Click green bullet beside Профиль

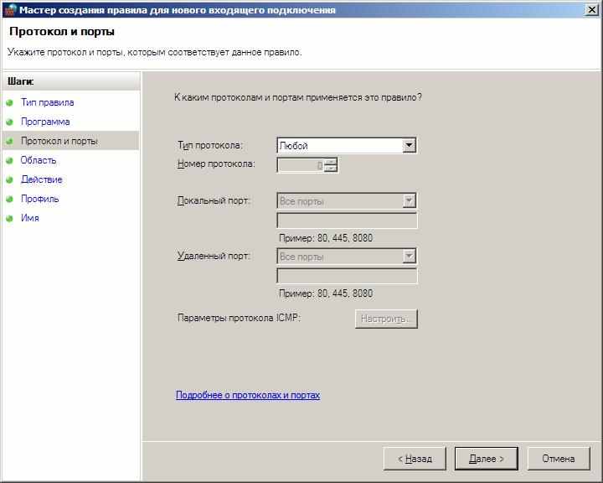point(9,199)
